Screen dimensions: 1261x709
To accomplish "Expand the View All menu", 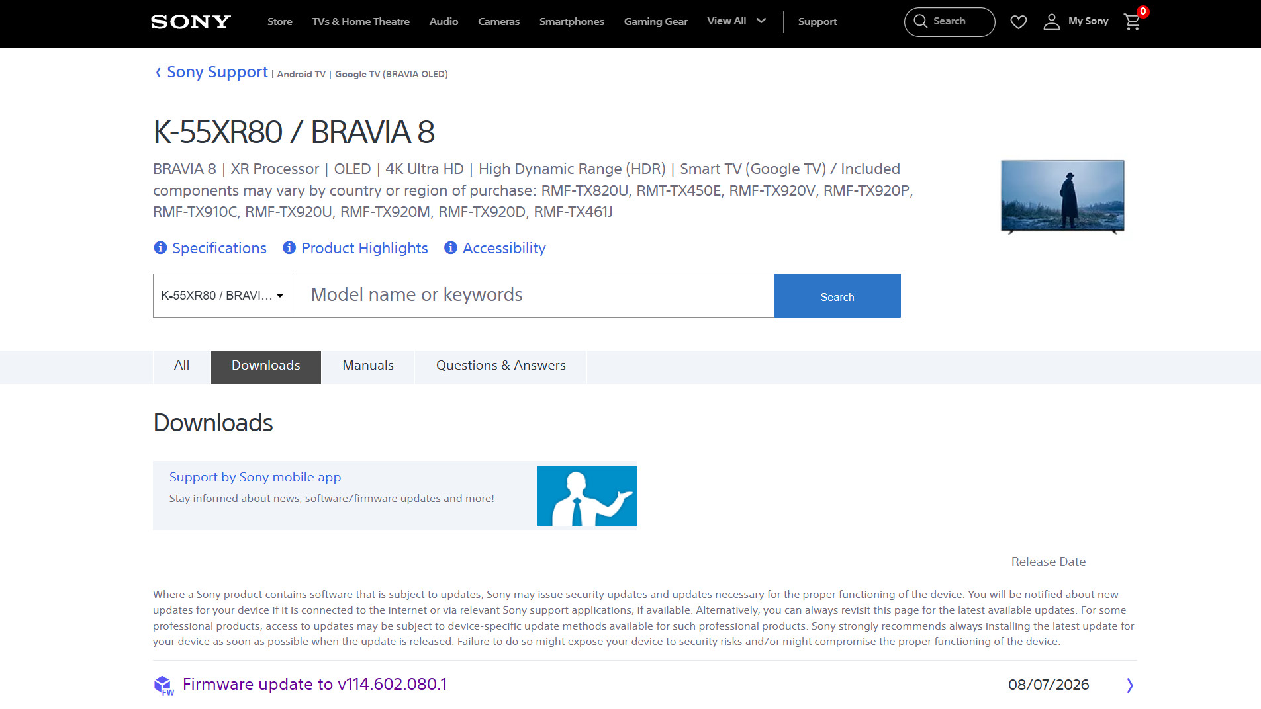I will [x=737, y=21].
